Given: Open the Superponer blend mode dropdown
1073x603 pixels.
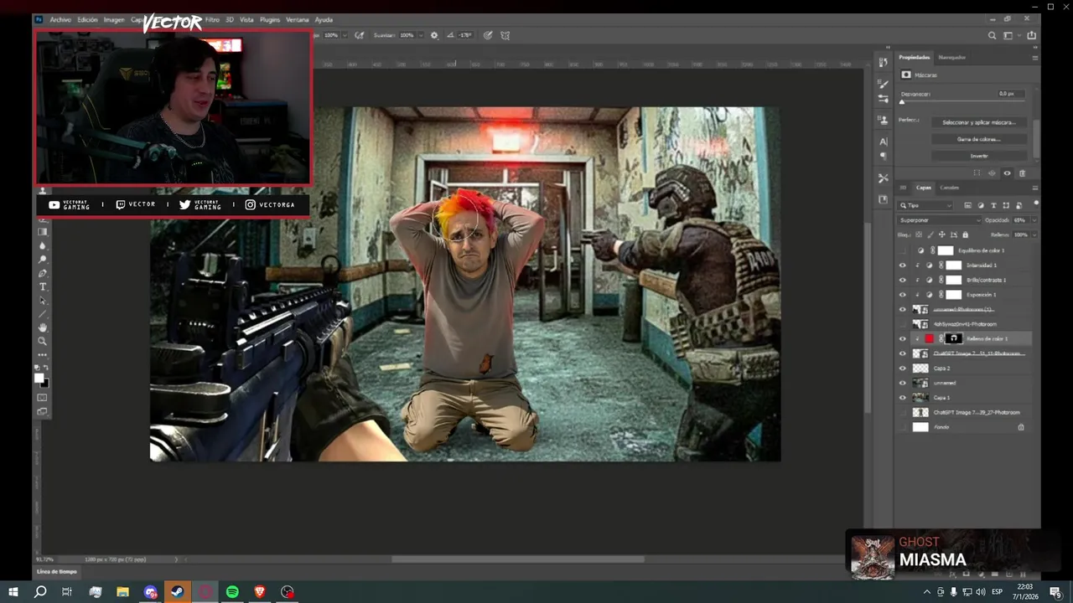Looking at the screenshot, I should click(939, 220).
